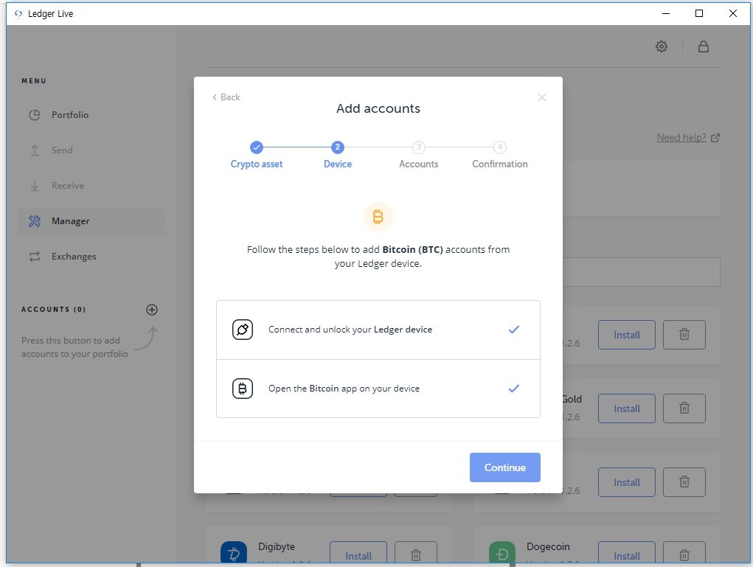Viewport: 753px width, 567px height.
Task: Click the Digibyte app icon
Action: [x=234, y=552]
